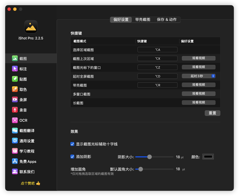
Task: Open the 学习教程 (tutorials) section
Action: [23, 151]
